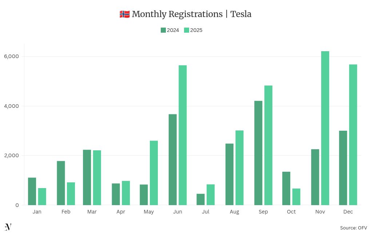Click the September 2024 bar

coord(258,153)
